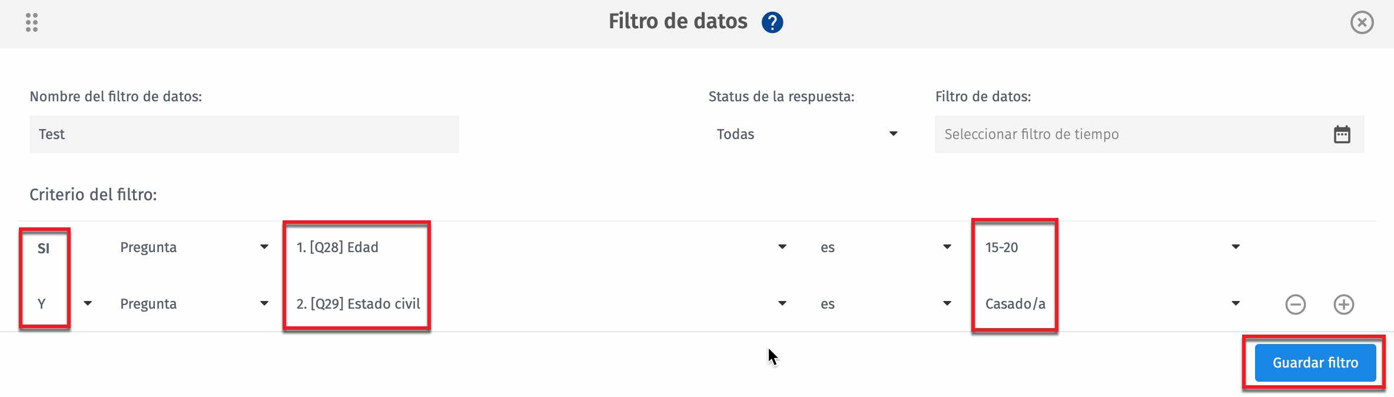Click the SI condition label

[x=44, y=249]
